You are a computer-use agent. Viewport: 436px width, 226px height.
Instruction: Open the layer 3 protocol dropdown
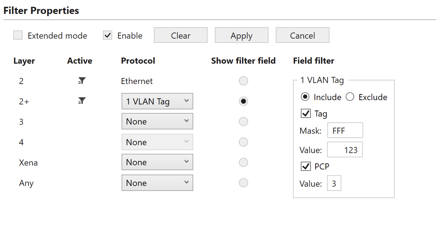pos(157,122)
